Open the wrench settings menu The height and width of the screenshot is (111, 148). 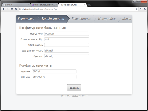coord(144,9)
